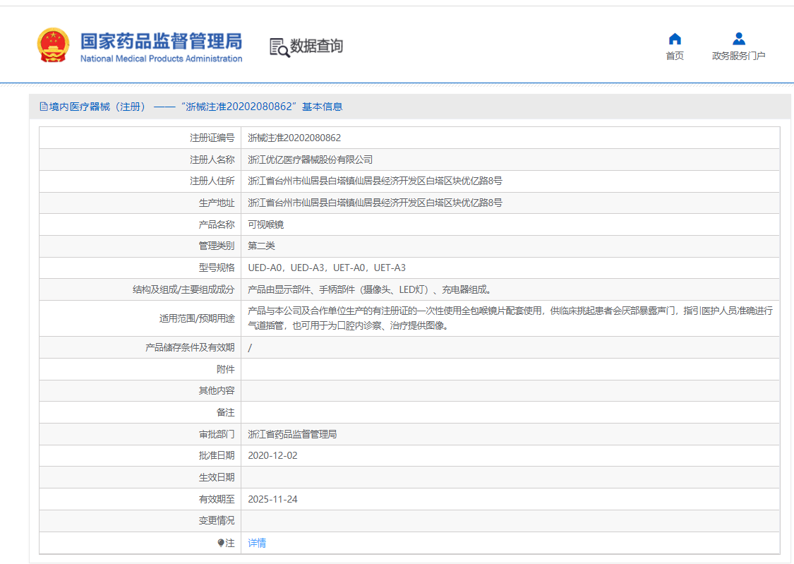Open the 首页 home icon
The height and width of the screenshot is (564, 794).
675,39
